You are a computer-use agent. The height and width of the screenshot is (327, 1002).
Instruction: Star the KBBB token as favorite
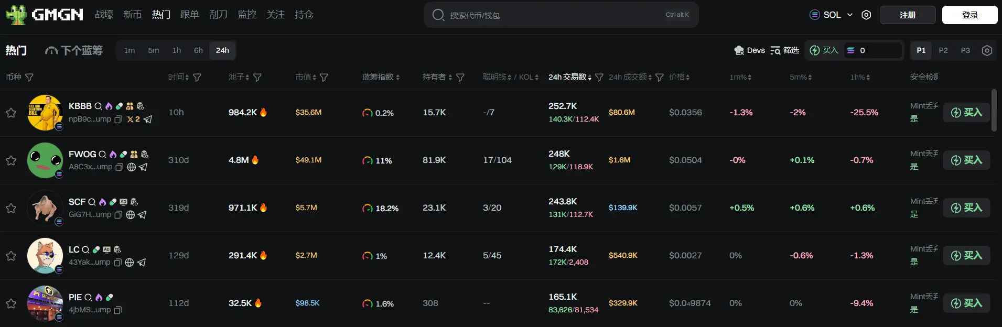11,113
